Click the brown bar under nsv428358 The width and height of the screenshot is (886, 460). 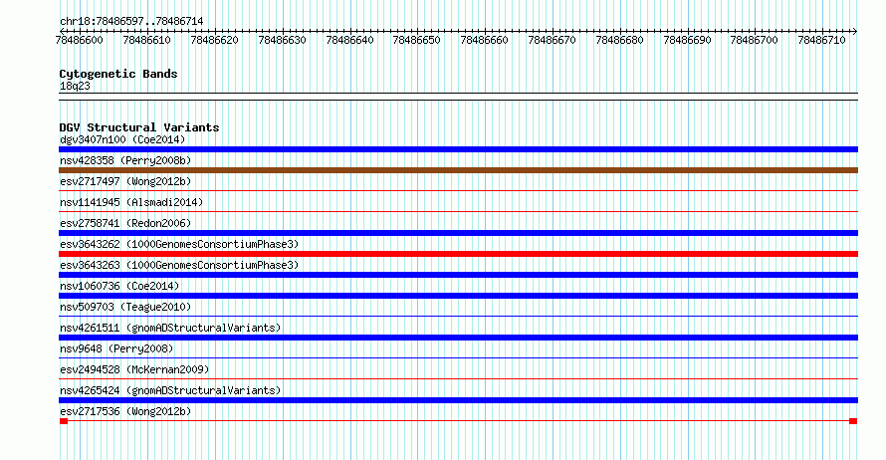click(x=458, y=170)
